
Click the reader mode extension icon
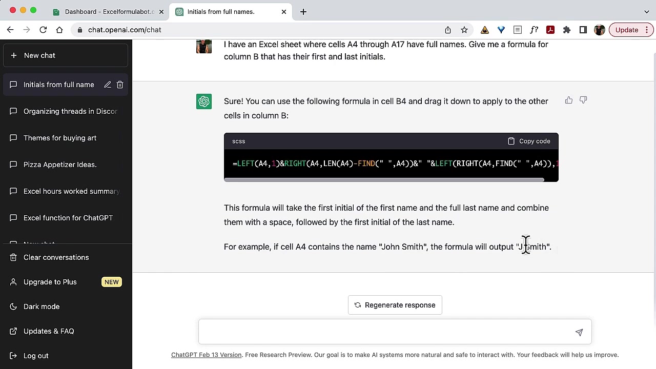click(518, 30)
